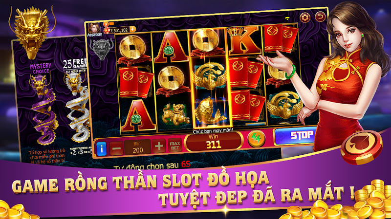Open the settings gear icon
The width and height of the screenshot is (391, 219).
click(304, 18)
